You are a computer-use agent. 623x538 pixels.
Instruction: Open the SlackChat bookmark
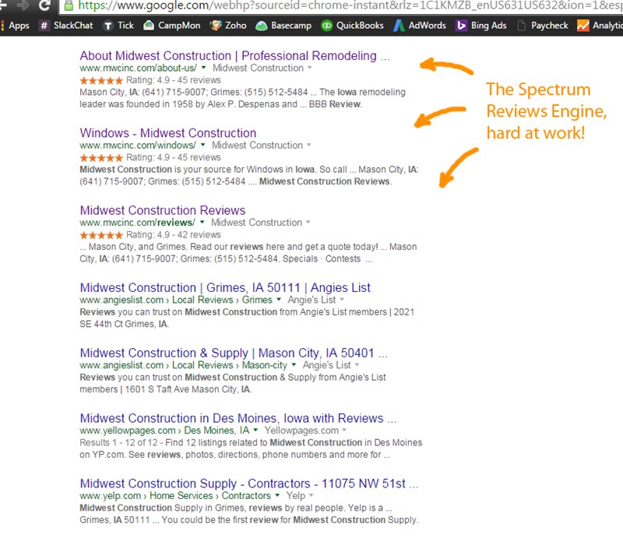tap(68, 25)
